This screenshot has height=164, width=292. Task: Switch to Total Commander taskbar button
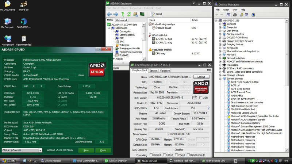pyautogui.click(x=86, y=161)
